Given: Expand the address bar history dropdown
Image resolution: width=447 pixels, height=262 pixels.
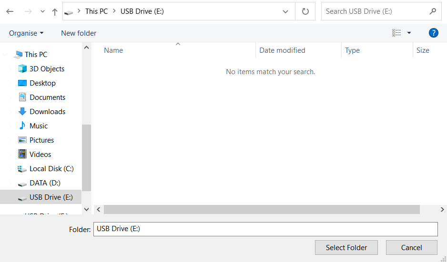Looking at the screenshot, I should pyautogui.click(x=285, y=11).
